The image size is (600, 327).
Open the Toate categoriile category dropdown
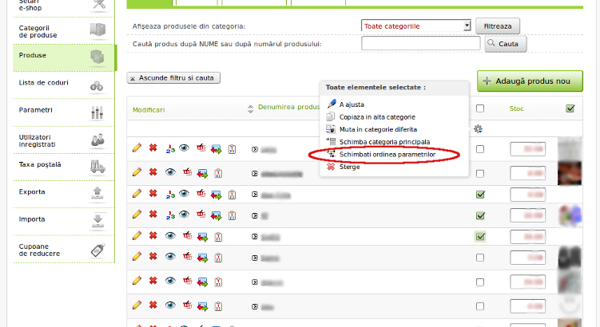[x=415, y=26]
